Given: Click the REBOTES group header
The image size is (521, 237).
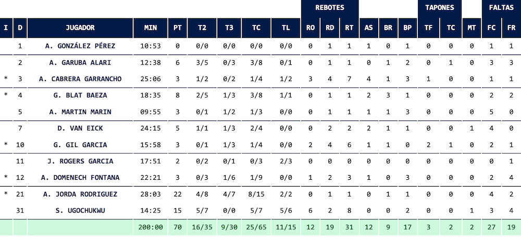Looking at the screenshot, I should [329, 8].
